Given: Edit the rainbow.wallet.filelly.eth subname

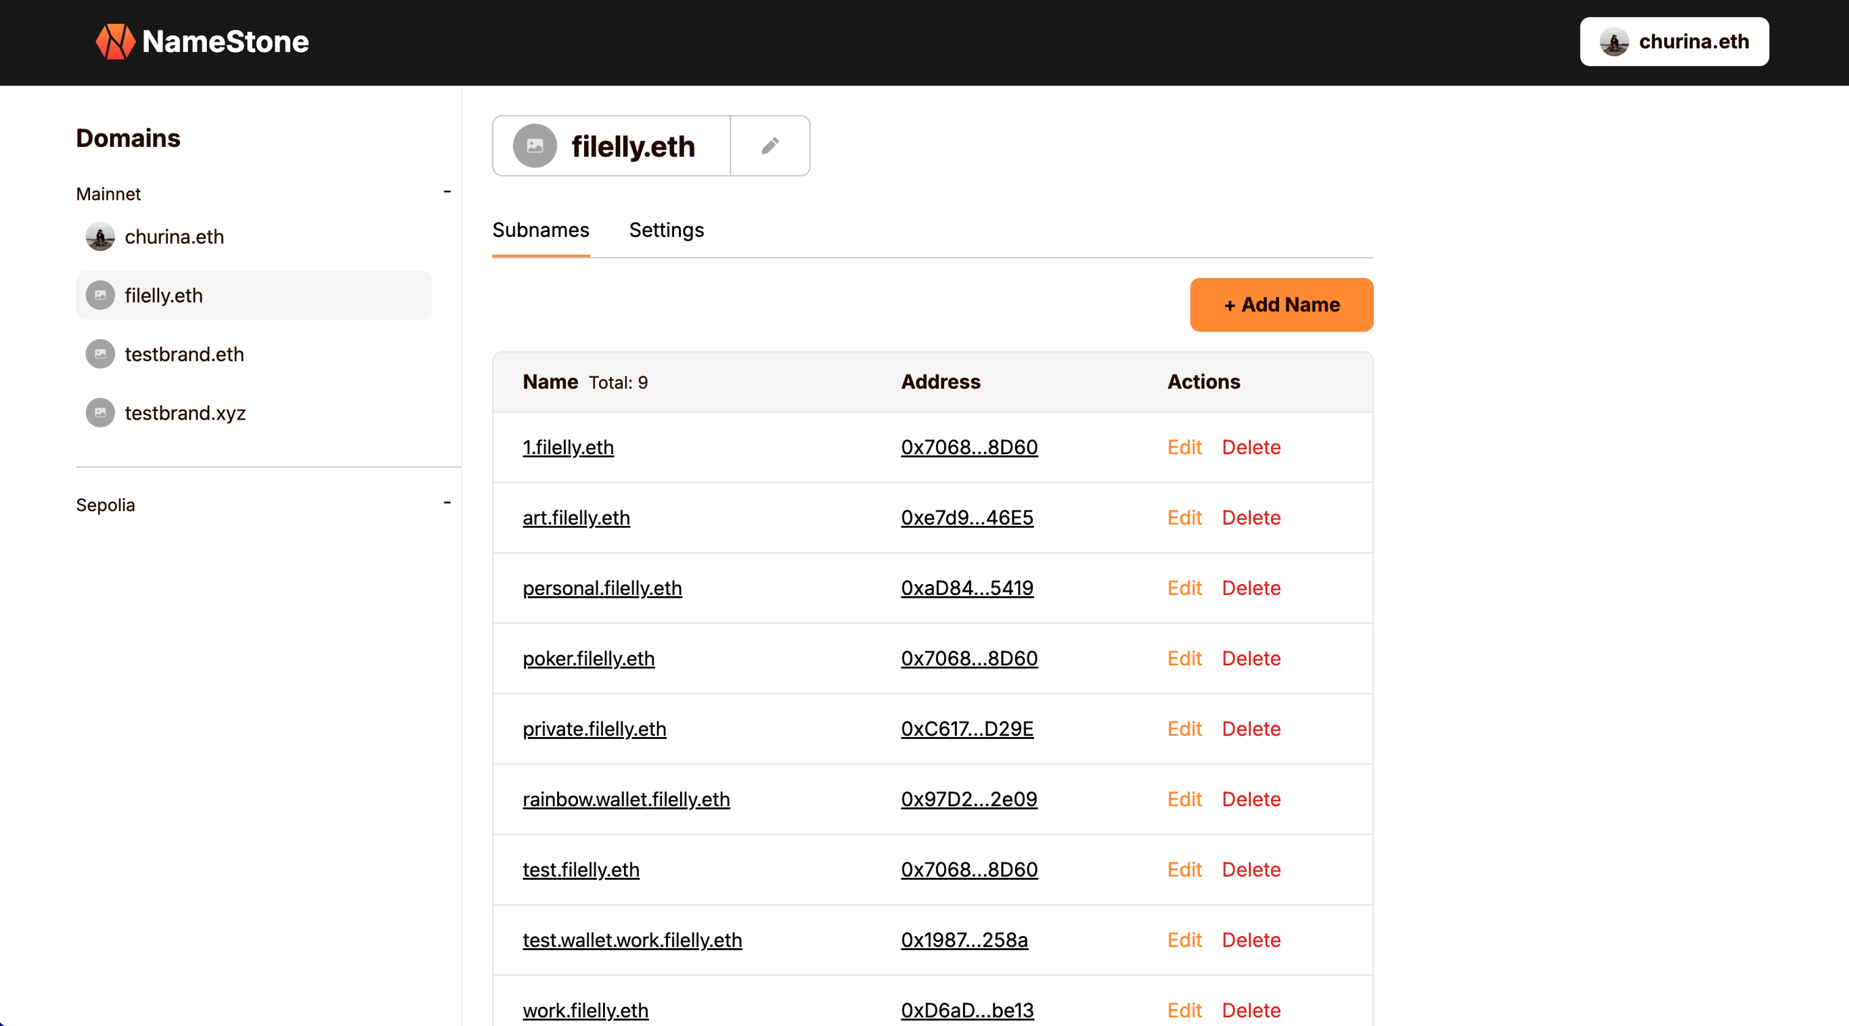Looking at the screenshot, I should [1184, 799].
